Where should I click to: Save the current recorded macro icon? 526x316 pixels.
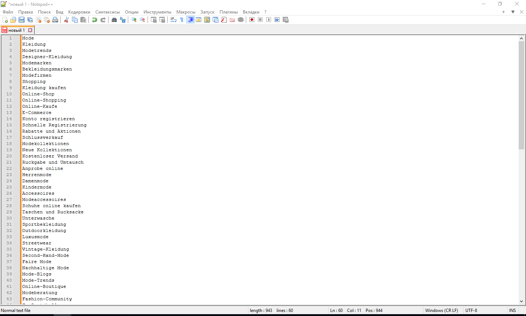pos(286,20)
